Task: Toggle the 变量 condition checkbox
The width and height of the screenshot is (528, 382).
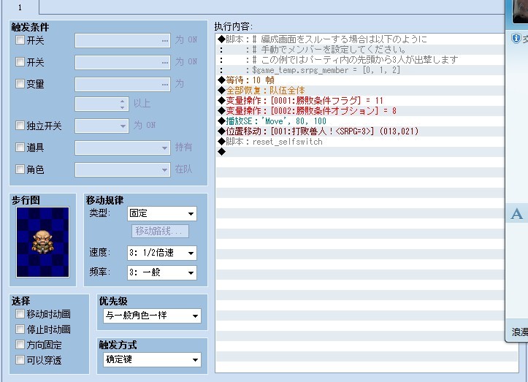Action: [20, 83]
